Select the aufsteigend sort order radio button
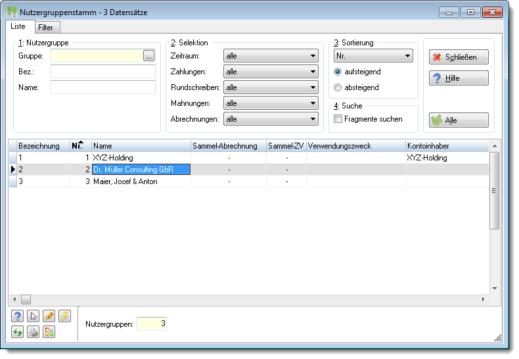This screenshot has height=359, width=519. [x=338, y=72]
